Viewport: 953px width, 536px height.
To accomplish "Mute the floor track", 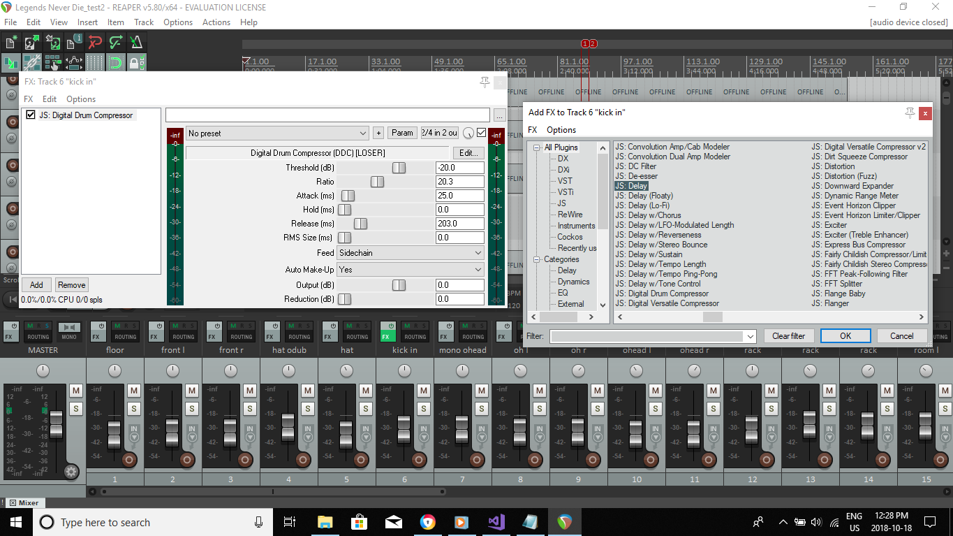I will tap(134, 390).
